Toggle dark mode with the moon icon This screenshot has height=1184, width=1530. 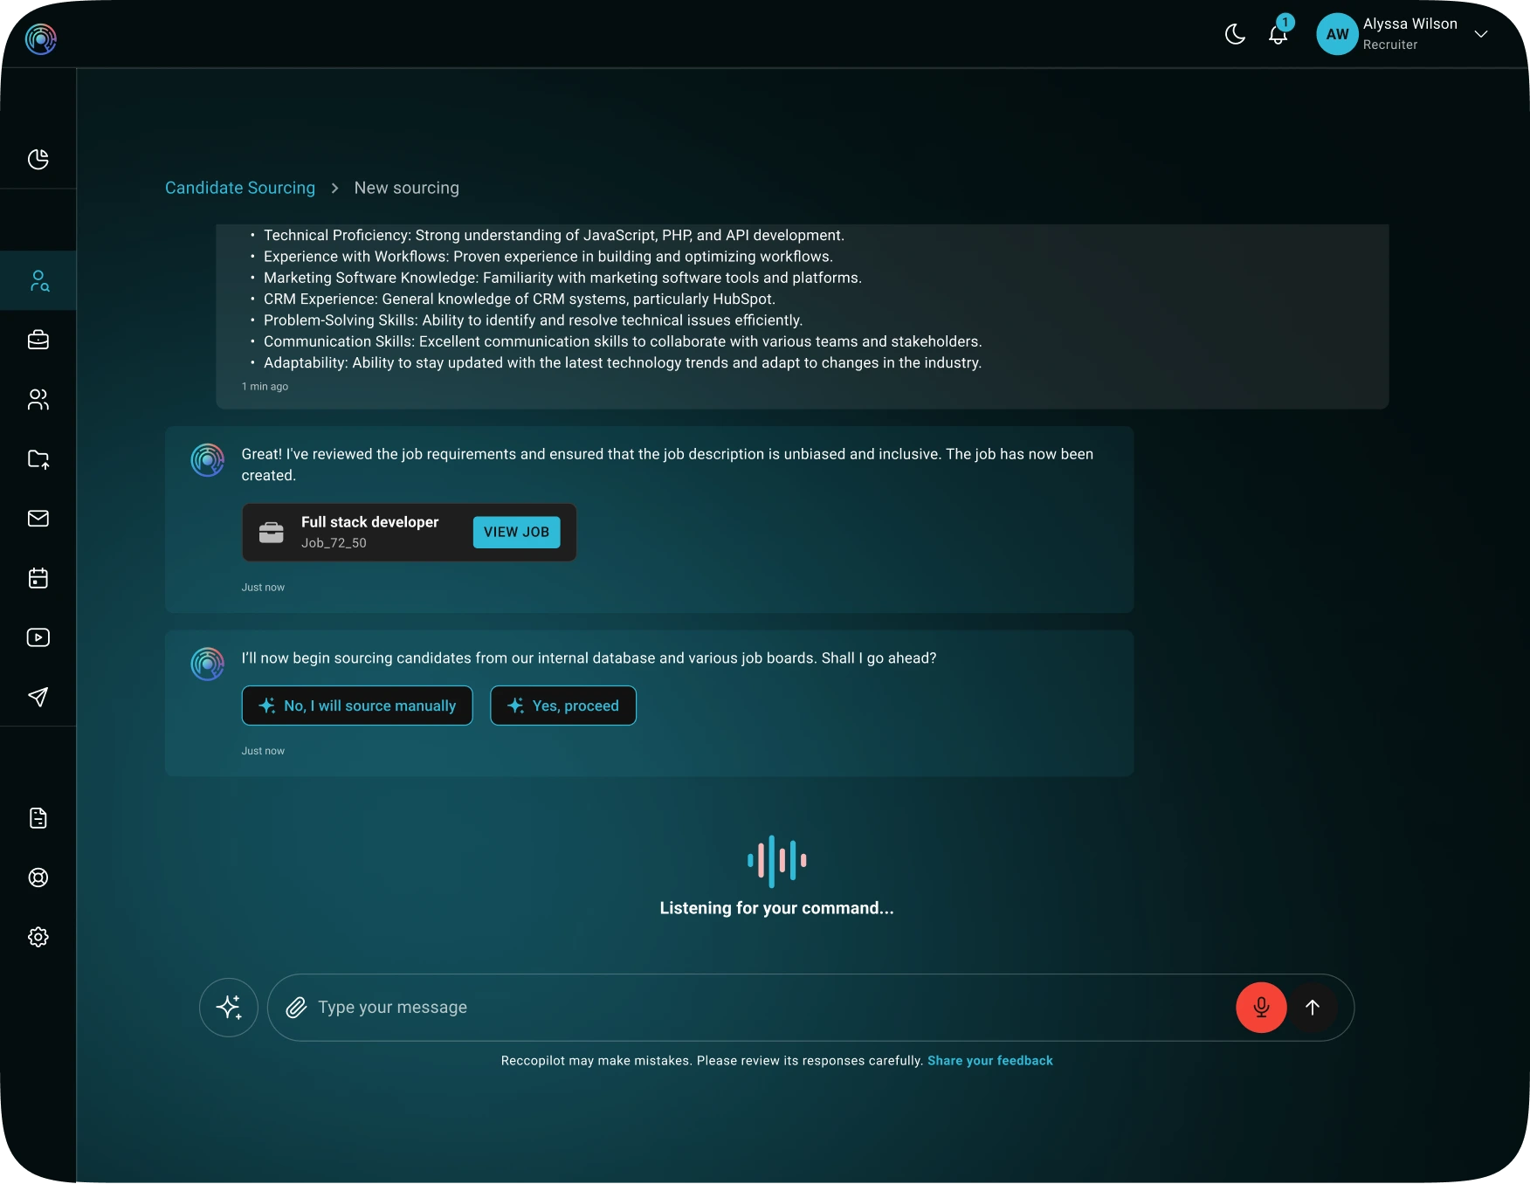(1235, 34)
